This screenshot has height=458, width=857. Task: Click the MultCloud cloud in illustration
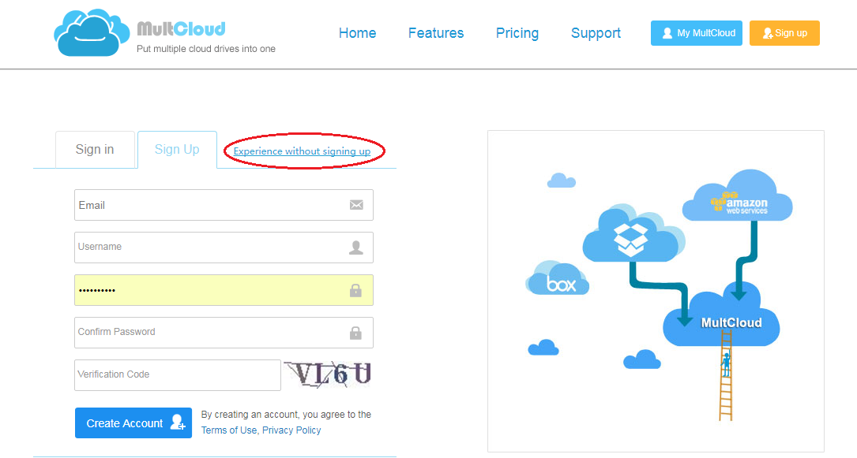(721, 315)
